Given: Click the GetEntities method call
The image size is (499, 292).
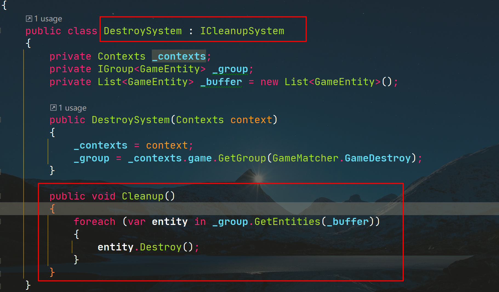Looking at the screenshot, I should click(x=287, y=222).
